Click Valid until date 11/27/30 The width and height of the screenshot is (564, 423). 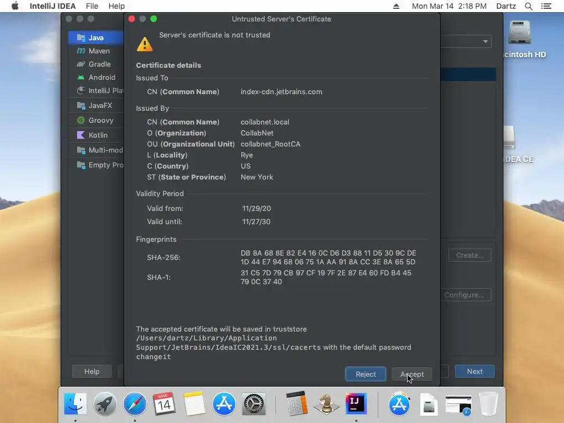[256, 221]
